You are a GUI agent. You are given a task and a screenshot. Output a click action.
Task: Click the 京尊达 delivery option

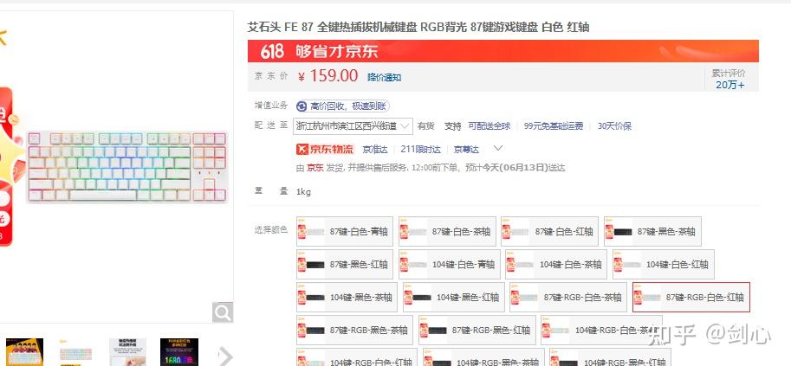tap(466, 149)
